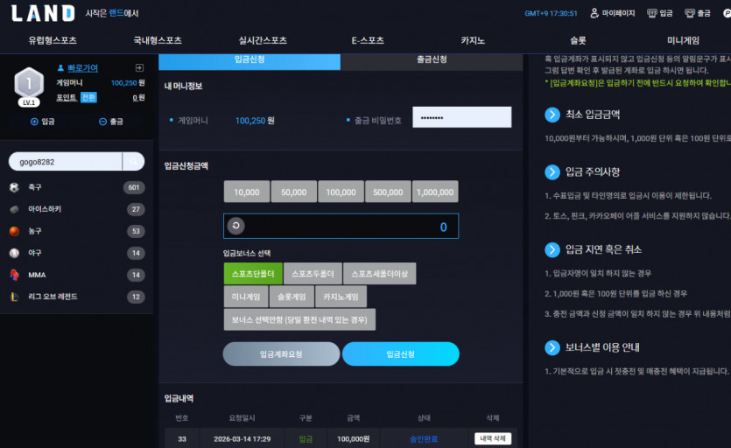Select the basketball (농구) category icon
The image size is (731, 448).
point(15,231)
